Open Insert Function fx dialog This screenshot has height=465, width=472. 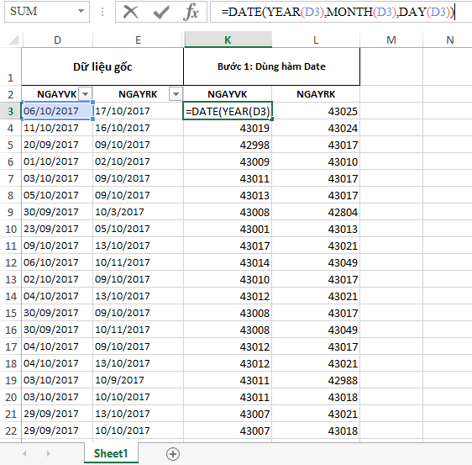click(191, 12)
